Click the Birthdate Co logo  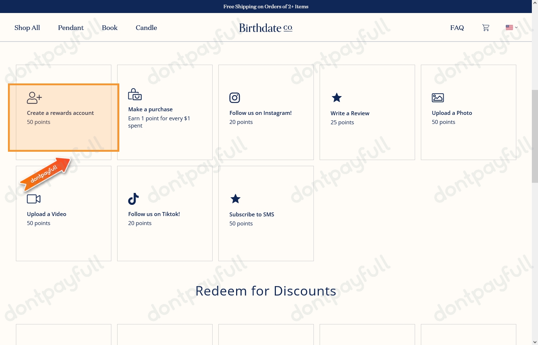(266, 27)
